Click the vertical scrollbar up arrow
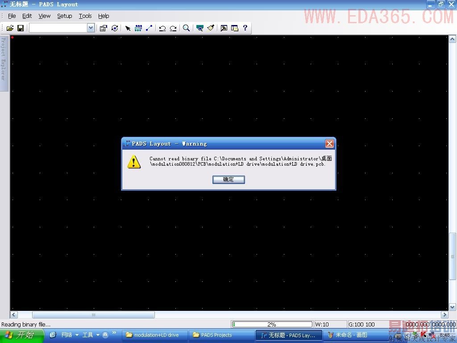 pyautogui.click(x=453, y=39)
